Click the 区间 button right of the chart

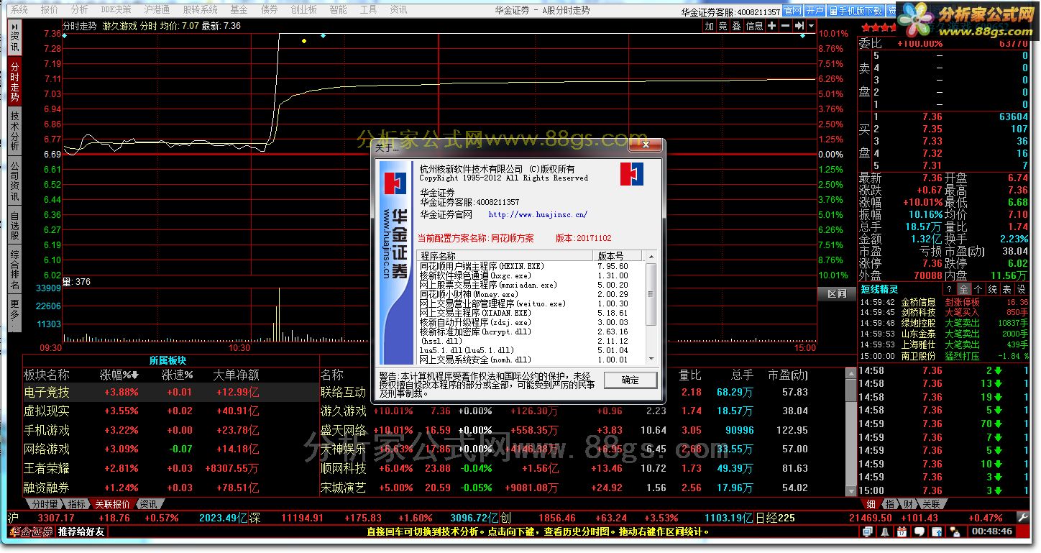(x=837, y=294)
